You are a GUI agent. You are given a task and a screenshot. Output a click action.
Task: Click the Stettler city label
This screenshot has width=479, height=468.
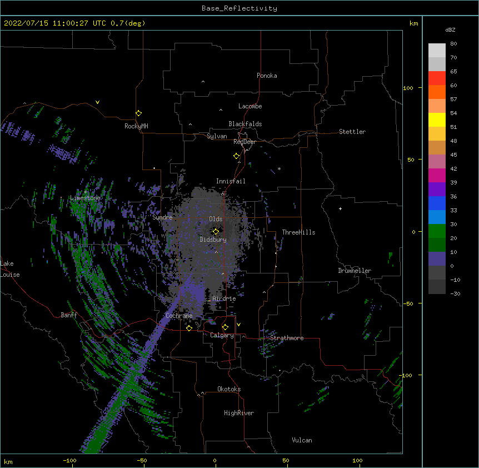[x=352, y=132]
